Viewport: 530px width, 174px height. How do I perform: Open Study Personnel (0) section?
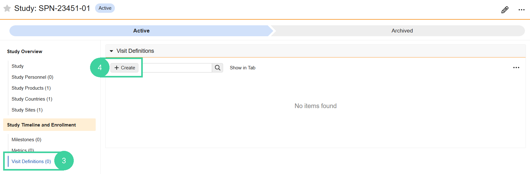32,77
